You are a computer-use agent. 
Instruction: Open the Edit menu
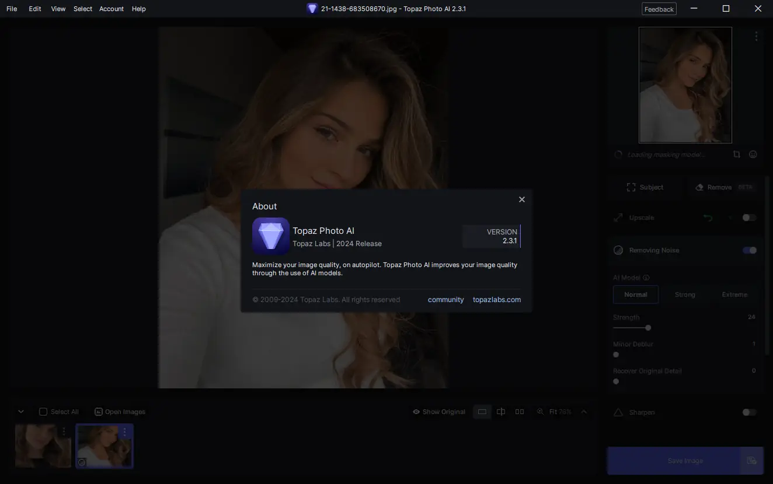click(35, 9)
